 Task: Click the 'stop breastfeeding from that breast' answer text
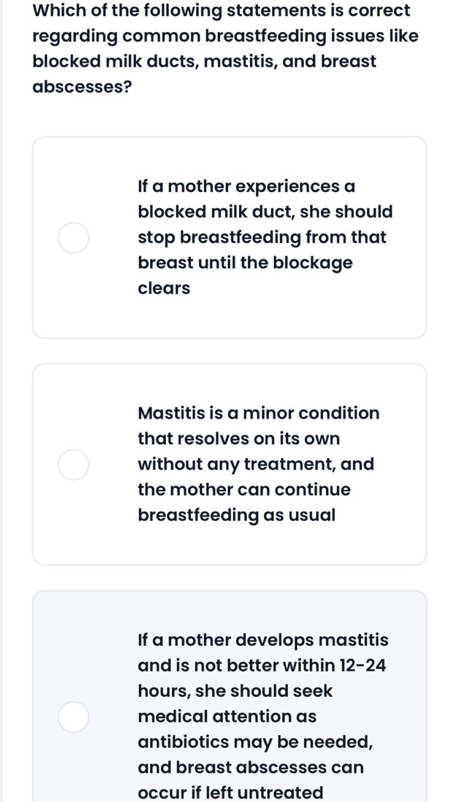[265, 237]
